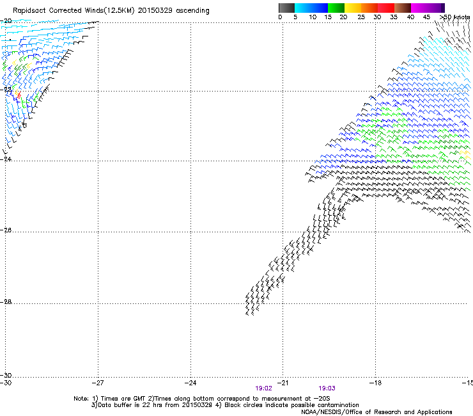Click the legend label '40' knots

[x=410, y=17]
